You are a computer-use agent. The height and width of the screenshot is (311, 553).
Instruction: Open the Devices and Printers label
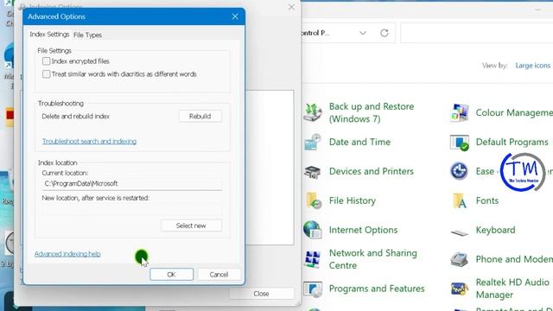coord(372,171)
